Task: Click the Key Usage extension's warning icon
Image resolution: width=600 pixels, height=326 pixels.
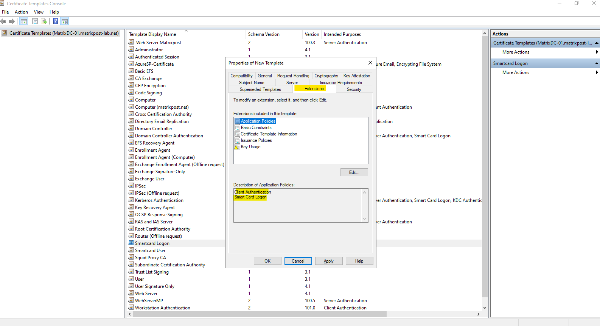Action: click(237, 147)
